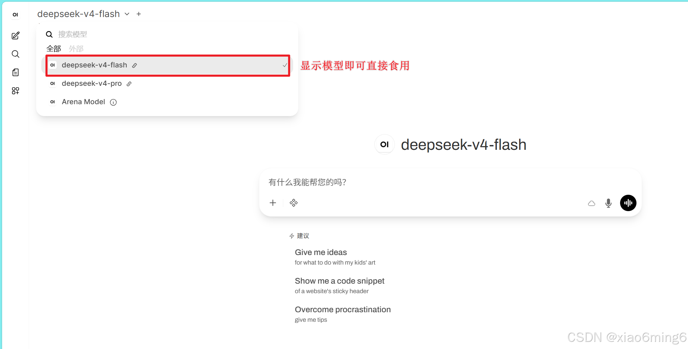Image resolution: width=688 pixels, height=349 pixels.
Task: Focus the model search field
Action: click(171, 34)
